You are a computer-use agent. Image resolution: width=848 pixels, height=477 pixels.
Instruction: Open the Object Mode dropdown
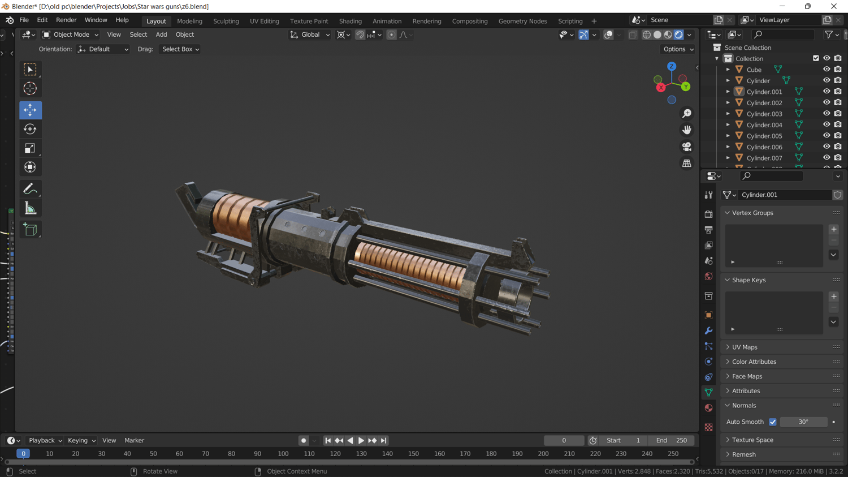tap(71, 35)
